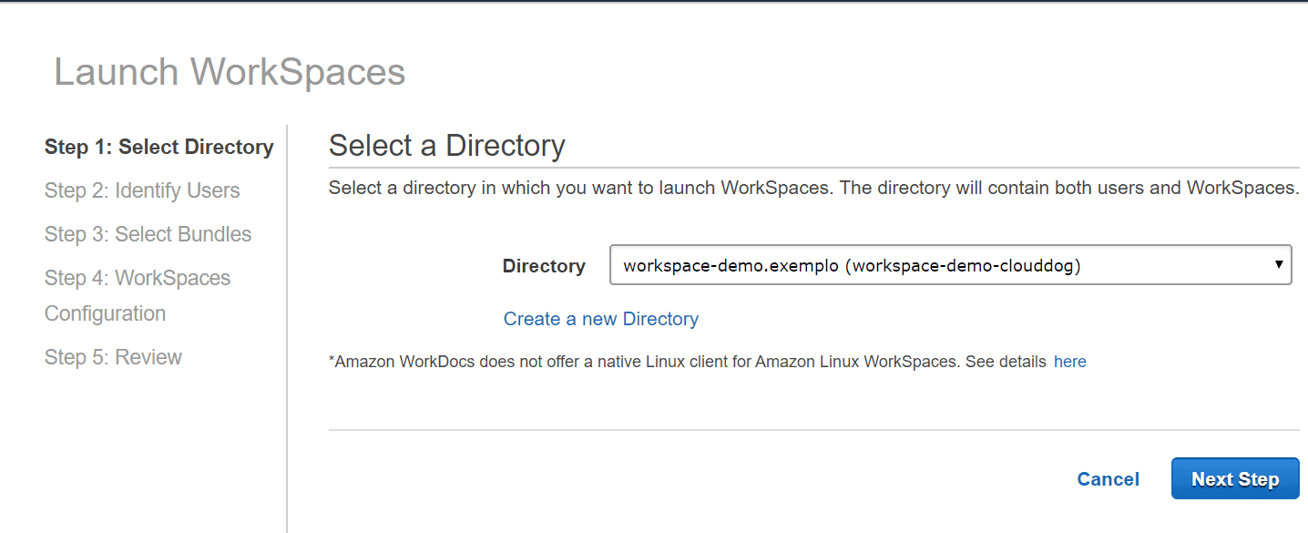Open the WorkDocs details 'here' link
The width and height of the screenshot is (1308, 533).
click(1069, 362)
